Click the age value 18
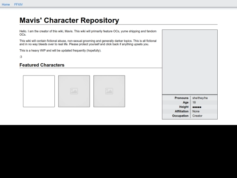Image resolution: width=237 pixels, height=178 pixels. coord(194,102)
